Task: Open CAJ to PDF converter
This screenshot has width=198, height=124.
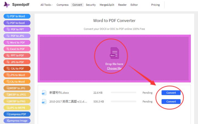Action: tap(17, 68)
